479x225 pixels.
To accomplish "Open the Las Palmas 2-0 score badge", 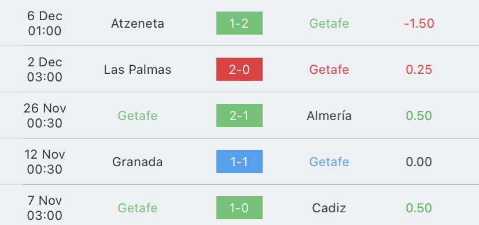I will (239, 69).
